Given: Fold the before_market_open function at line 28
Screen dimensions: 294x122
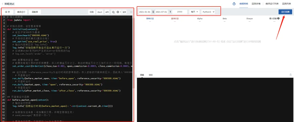Looking at the screenshot, I should pos(6,100).
